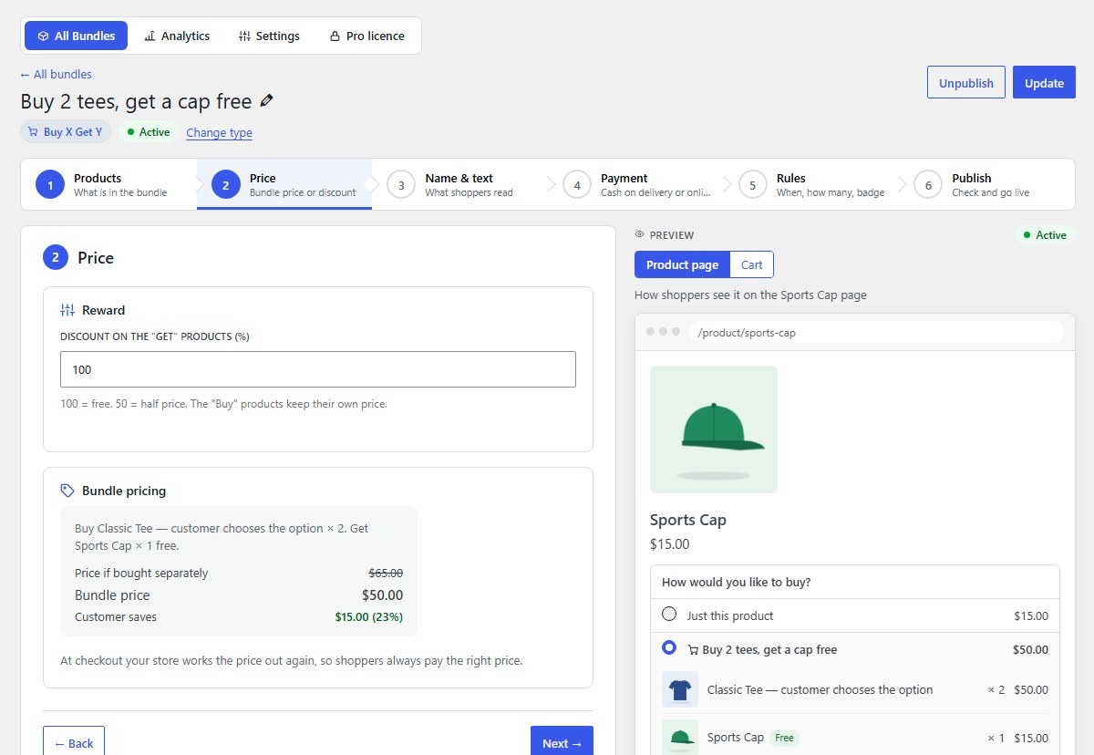This screenshot has width=1094, height=755.
Task: Click the green "Free" badge beside Sports Cap
Action: (x=785, y=738)
